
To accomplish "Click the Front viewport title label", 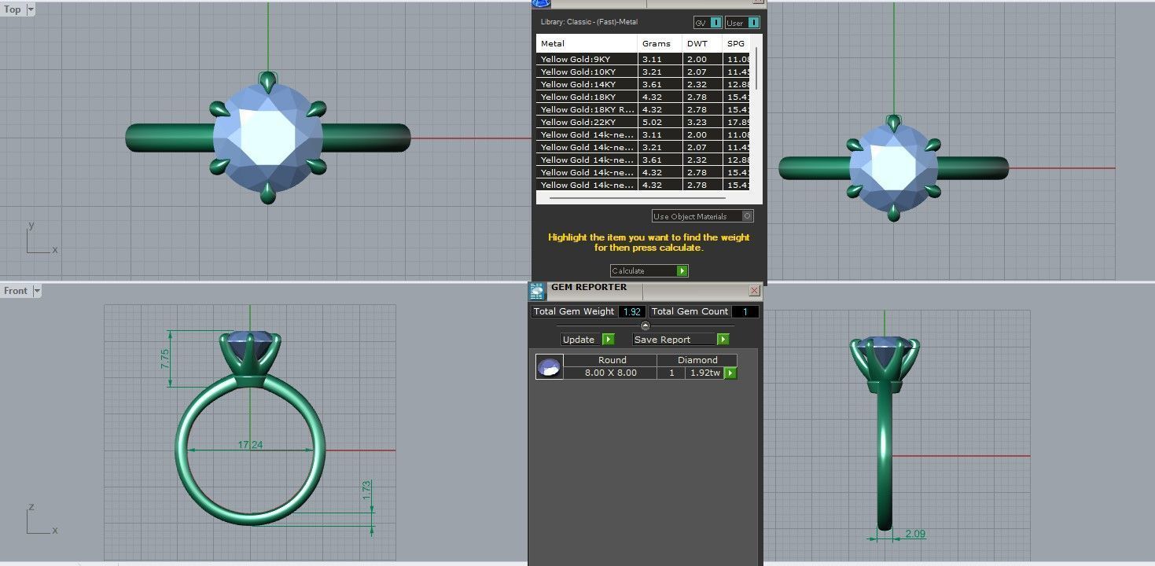I will click(16, 291).
